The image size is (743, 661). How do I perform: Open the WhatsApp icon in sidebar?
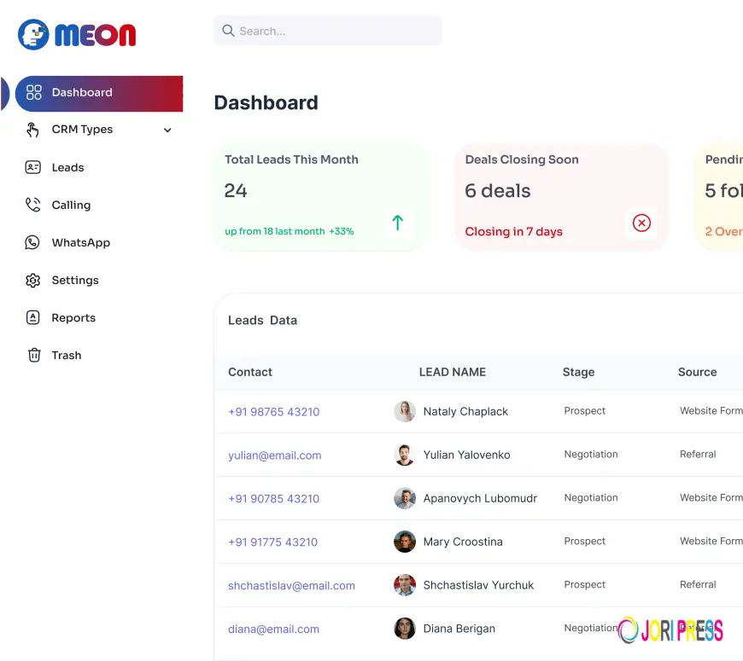tap(34, 242)
